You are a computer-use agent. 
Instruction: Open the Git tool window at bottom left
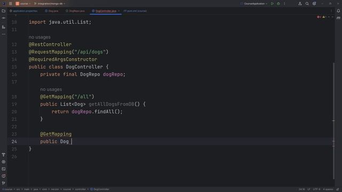[4, 183]
